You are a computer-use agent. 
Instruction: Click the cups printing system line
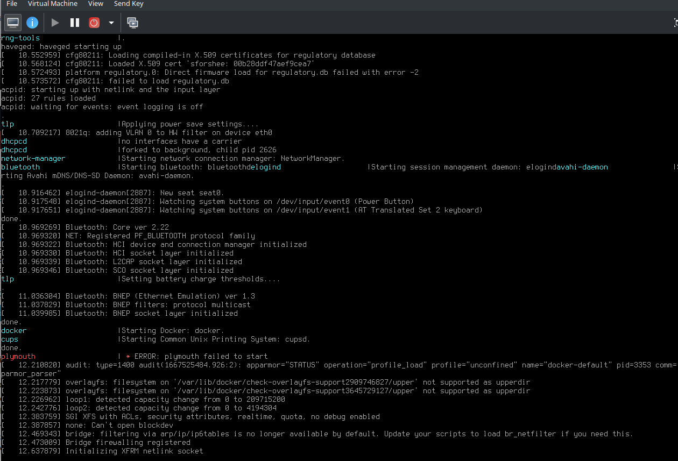[9, 339]
